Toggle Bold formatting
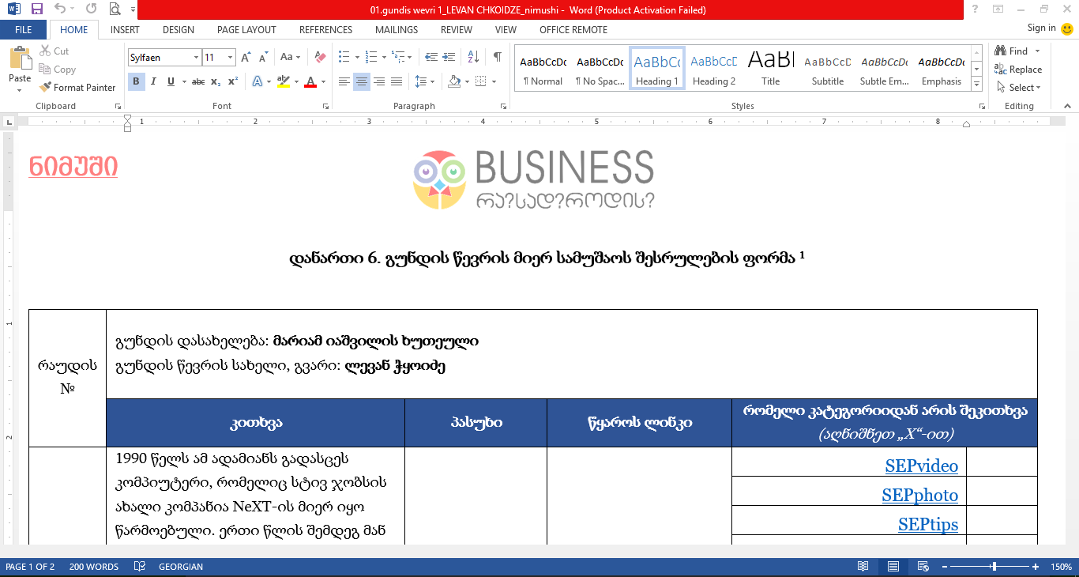This screenshot has width=1079, height=577. 136,81
